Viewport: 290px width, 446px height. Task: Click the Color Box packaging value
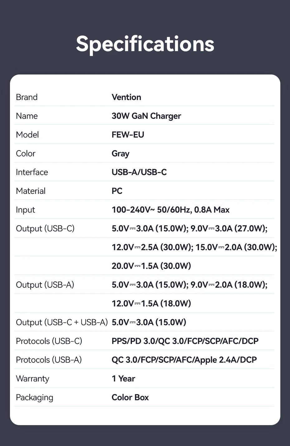click(x=130, y=397)
